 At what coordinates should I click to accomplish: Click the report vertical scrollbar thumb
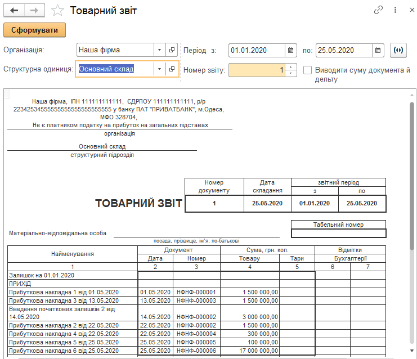coord(412,176)
